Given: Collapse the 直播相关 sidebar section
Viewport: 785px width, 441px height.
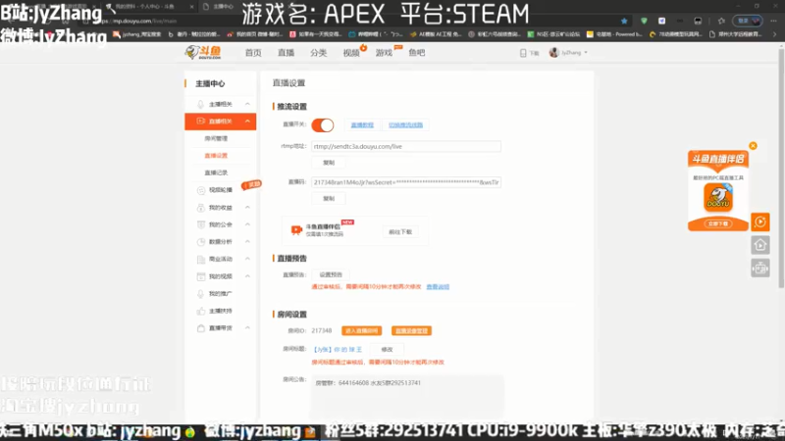Looking at the screenshot, I should click(247, 121).
